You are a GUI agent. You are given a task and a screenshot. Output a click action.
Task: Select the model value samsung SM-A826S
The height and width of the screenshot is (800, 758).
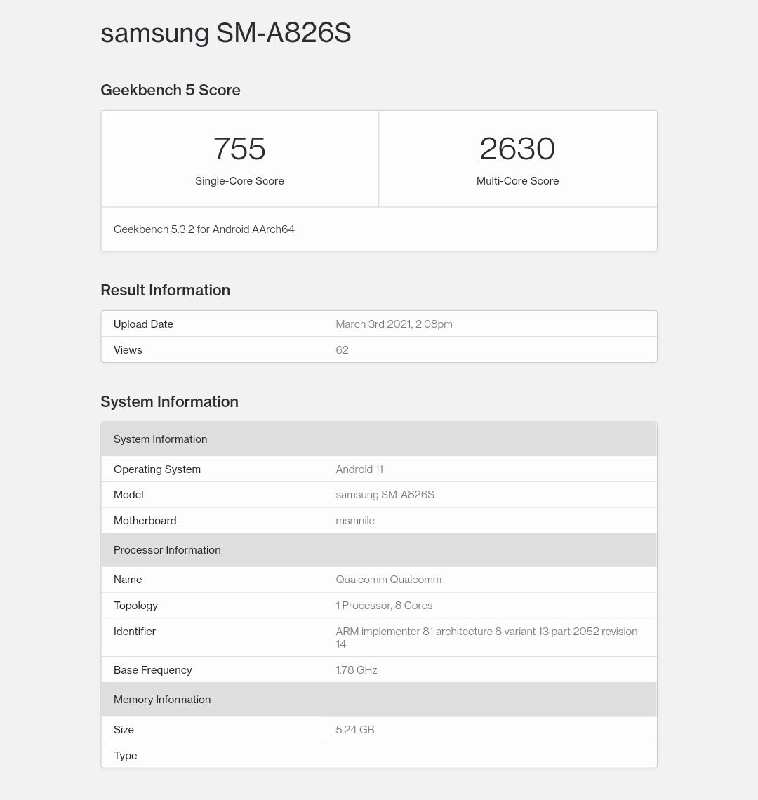click(x=385, y=495)
